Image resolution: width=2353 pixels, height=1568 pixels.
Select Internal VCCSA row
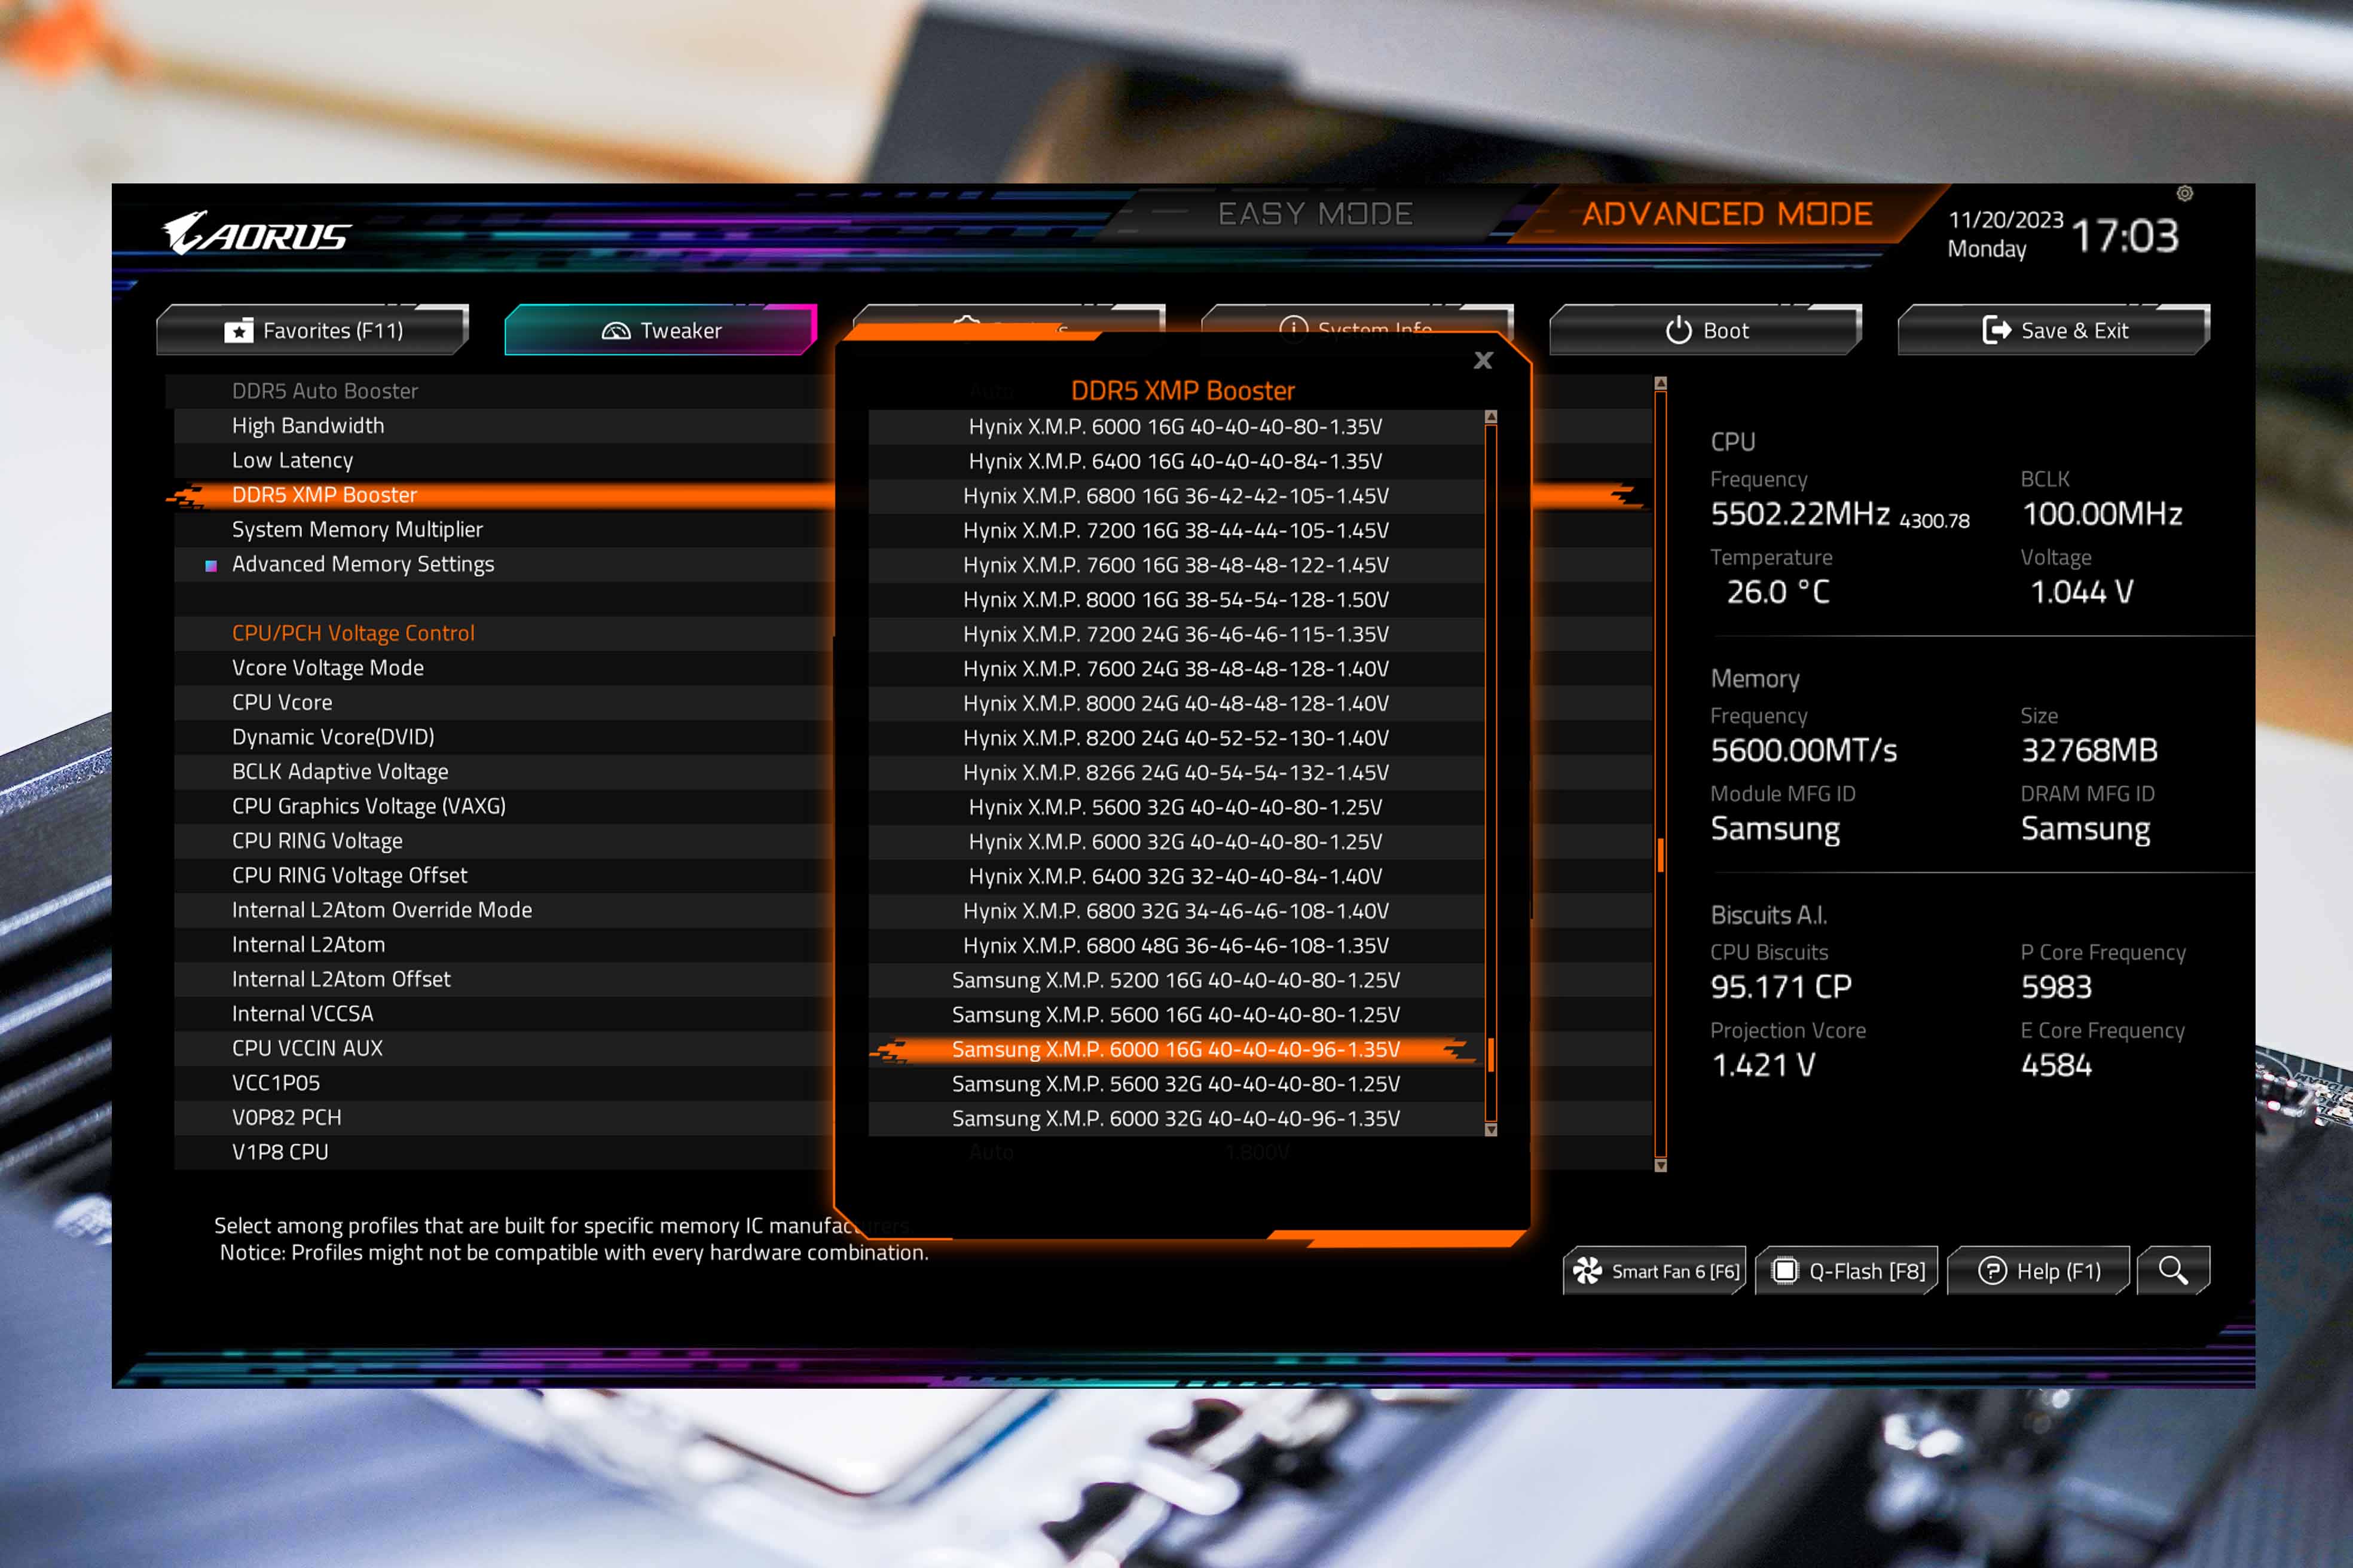click(503, 1014)
